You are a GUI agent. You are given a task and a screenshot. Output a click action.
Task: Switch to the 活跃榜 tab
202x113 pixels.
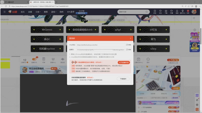[x=153, y=94]
